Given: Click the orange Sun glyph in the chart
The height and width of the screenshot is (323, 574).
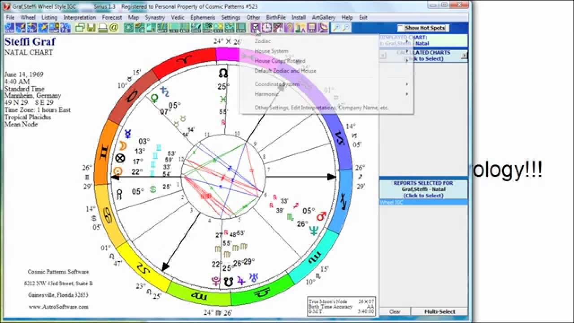Looking at the screenshot, I should [x=117, y=171].
